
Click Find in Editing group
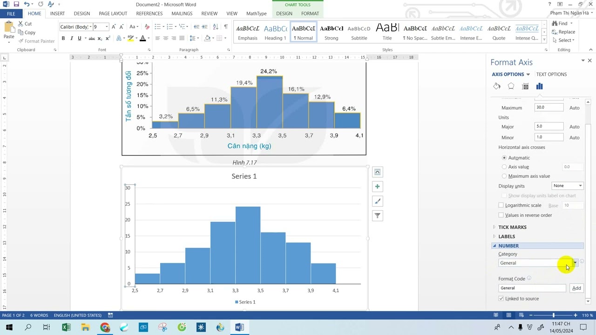tap(562, 23)
